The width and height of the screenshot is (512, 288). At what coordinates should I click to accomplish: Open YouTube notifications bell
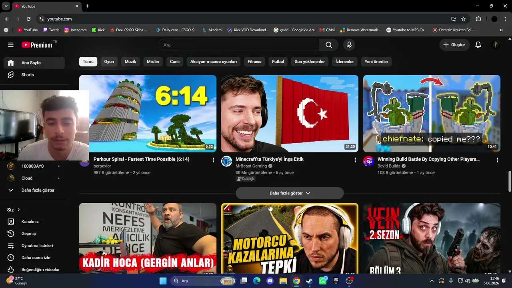[x=478, y=45]
